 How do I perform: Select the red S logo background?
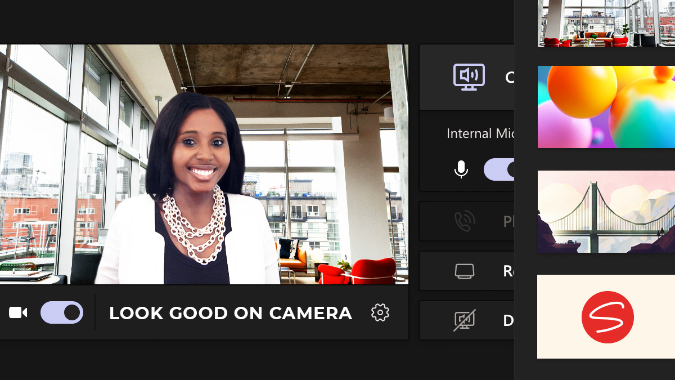[606, 316]
